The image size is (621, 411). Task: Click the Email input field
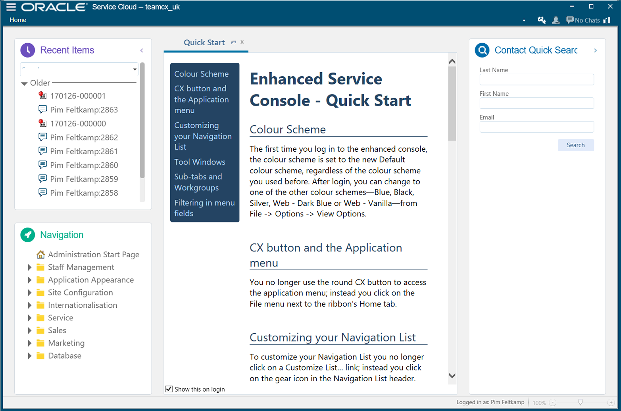pos(536,127)
